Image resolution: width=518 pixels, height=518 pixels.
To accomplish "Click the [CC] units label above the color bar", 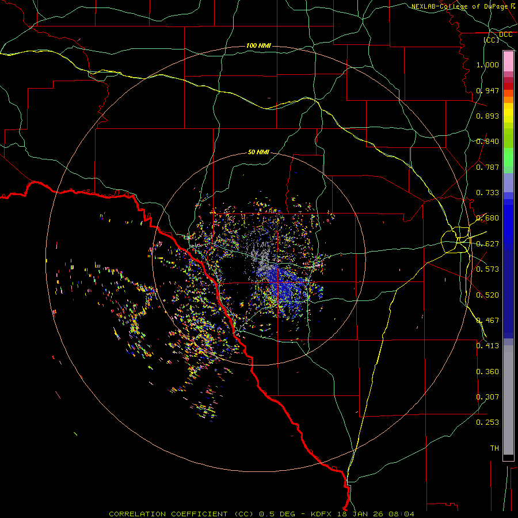I will click(x=492, y=40).
